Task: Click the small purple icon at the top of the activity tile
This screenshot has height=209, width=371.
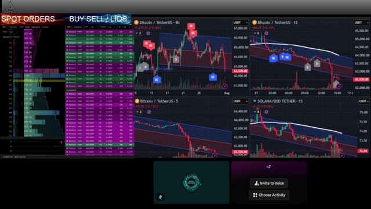Action: [x=268, y=167]
